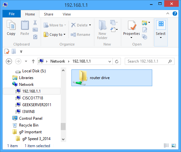Image resolution: width=181 pixels, height=152 pixels.
Task: Click the Help question mark icon
Action: click(x=175, y=14)
